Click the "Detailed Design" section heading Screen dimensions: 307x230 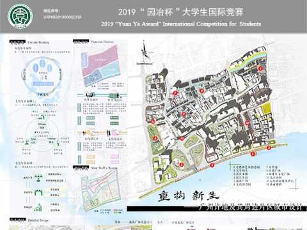(29, 220)
